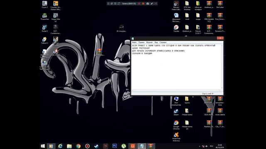Click the "ADOBE PHOTOSHOP" line in Notepad
Viewport: 266px width, 149px height.
point(141,48)
